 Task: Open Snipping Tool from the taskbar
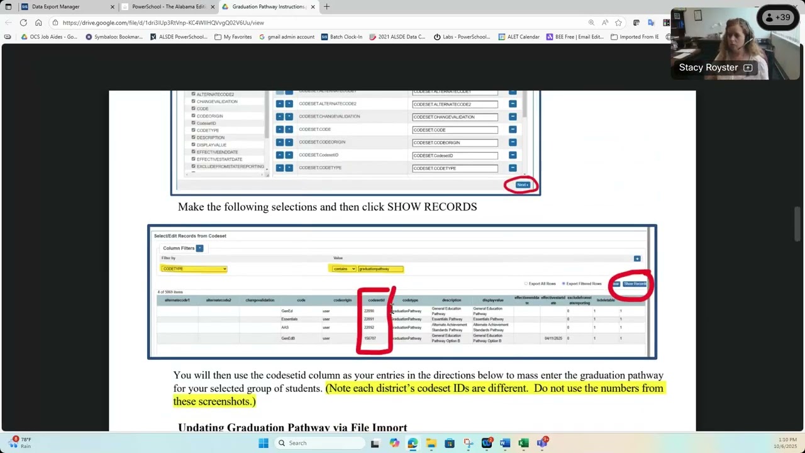468,443
